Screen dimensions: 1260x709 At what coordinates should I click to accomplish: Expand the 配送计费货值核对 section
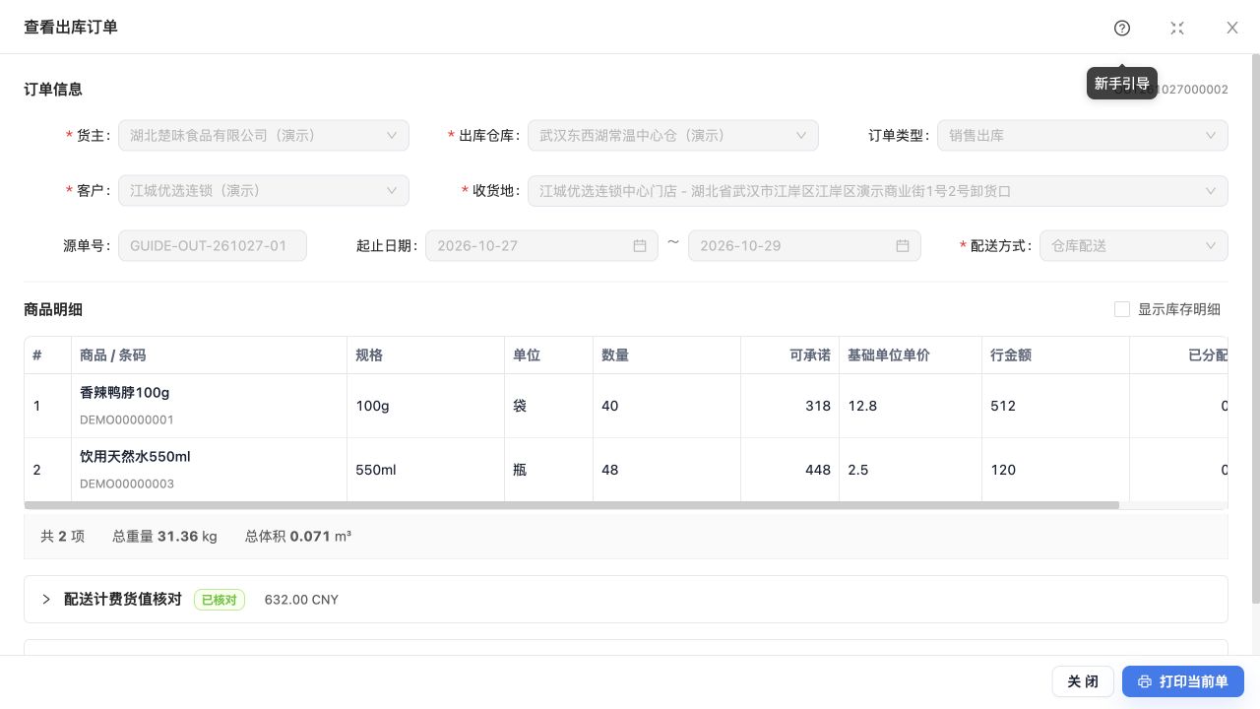[46, 599]
